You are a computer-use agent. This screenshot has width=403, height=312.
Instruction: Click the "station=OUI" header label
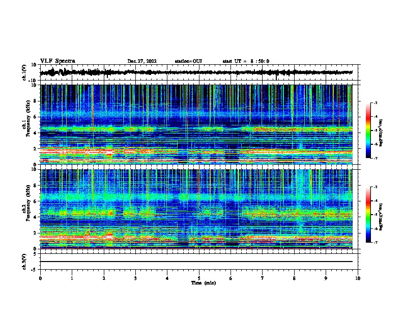pos(188,61)
